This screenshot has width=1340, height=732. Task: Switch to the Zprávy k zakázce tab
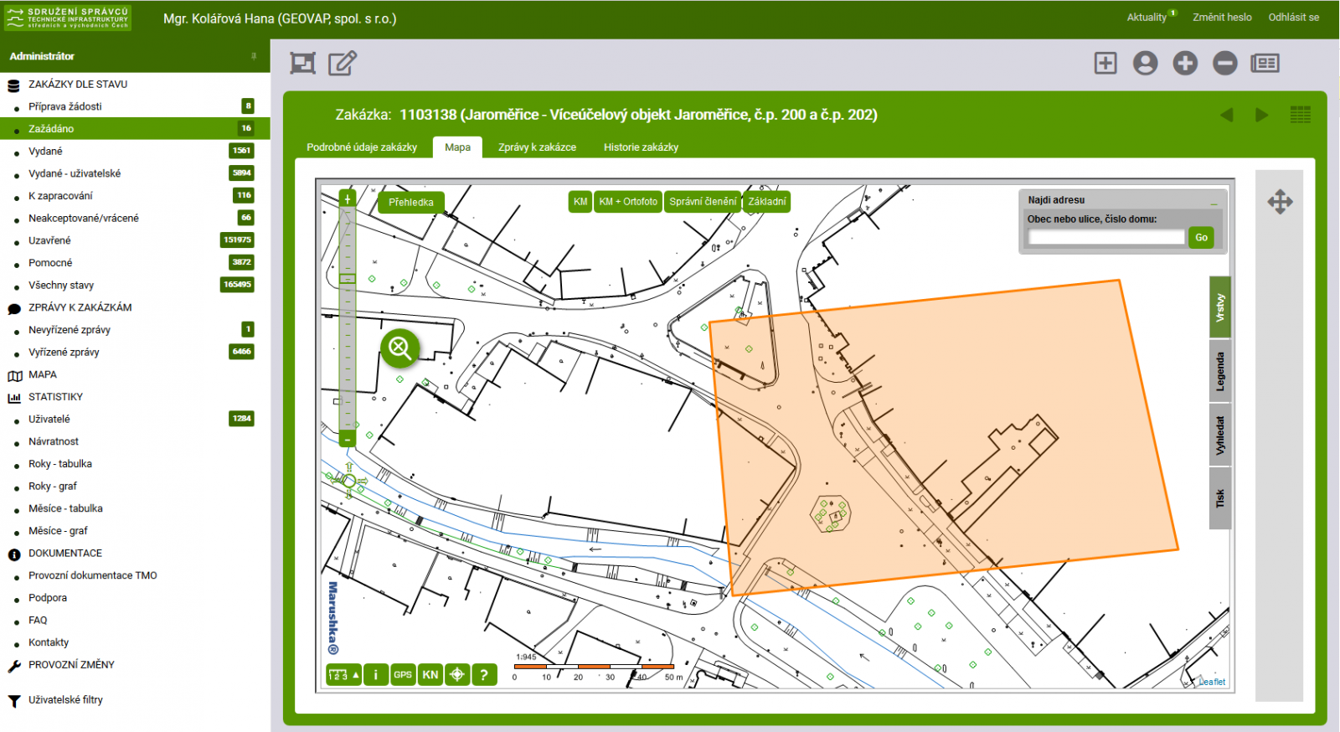coord(537,147)
